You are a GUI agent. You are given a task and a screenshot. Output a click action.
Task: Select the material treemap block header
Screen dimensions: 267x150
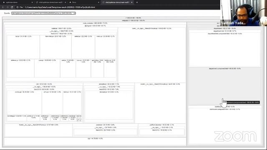pyautogui.click(x=61, y=28)
